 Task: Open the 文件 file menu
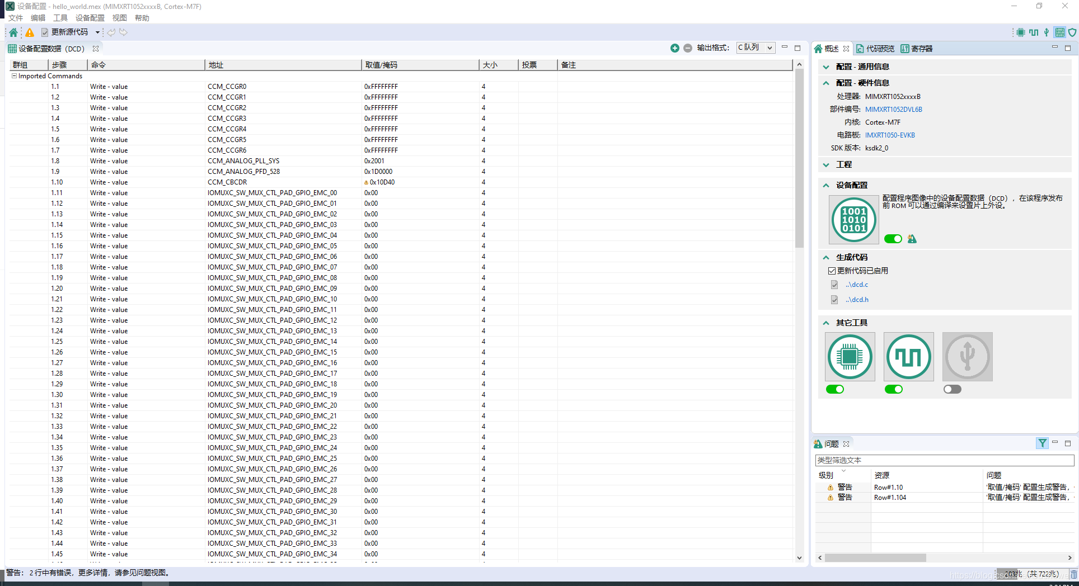(x=16, y=18)
